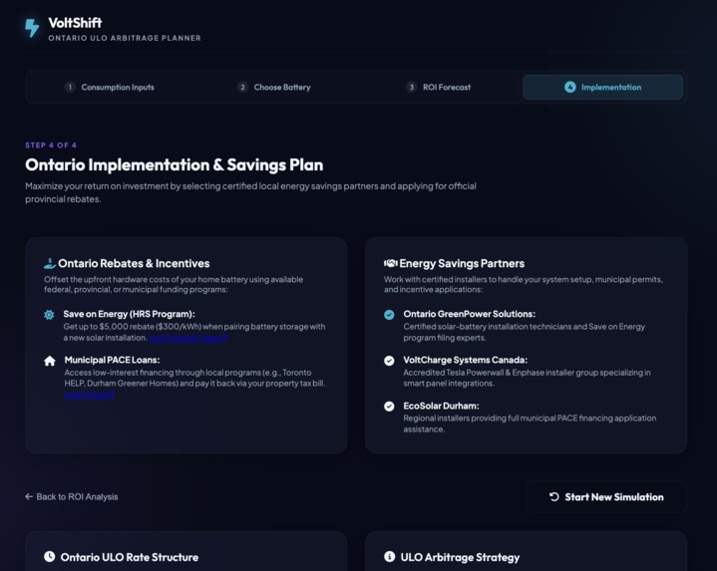Viewport: 717px width, 571px height.
Task: Click the VoltShift title text
Action: [x=75, y=23]
